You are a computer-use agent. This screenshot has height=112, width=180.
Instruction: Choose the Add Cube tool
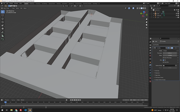pos(3,39)
